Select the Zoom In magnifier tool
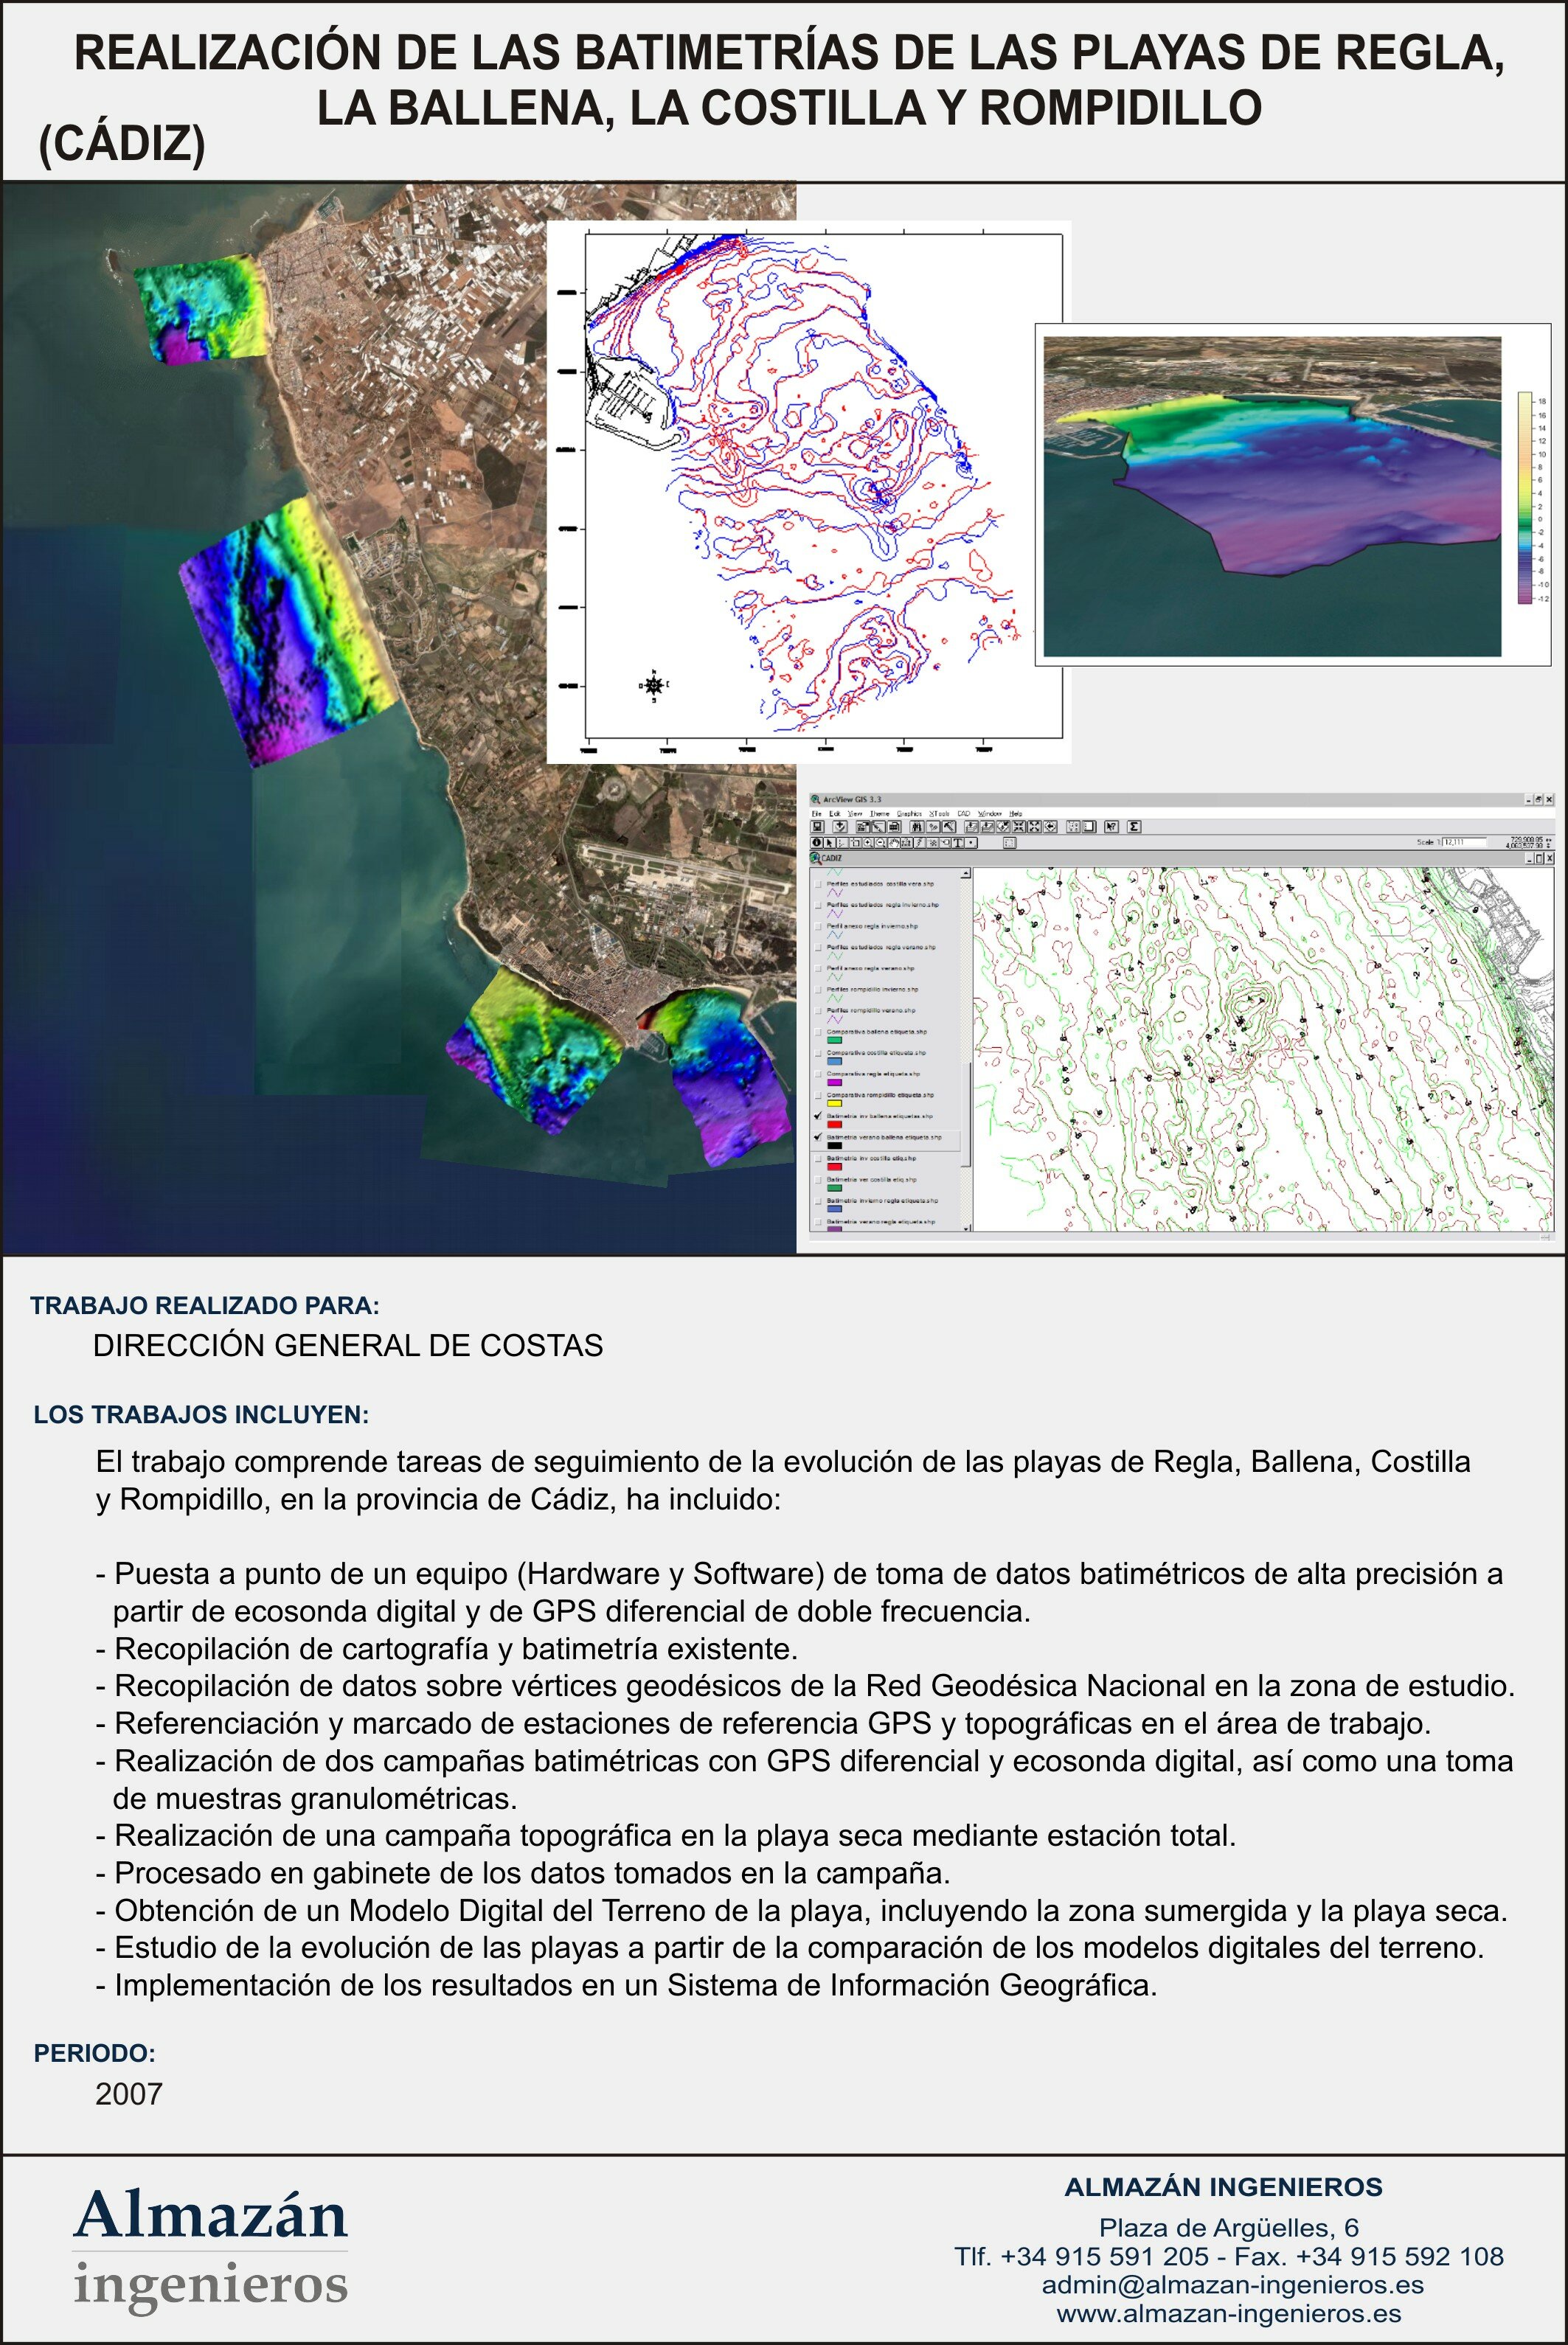Viewport: 1568px width, 2345px height. [x=869, y=843]
